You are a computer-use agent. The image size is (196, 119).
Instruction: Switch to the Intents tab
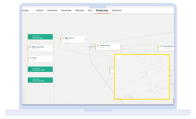[x=40, y=10]
